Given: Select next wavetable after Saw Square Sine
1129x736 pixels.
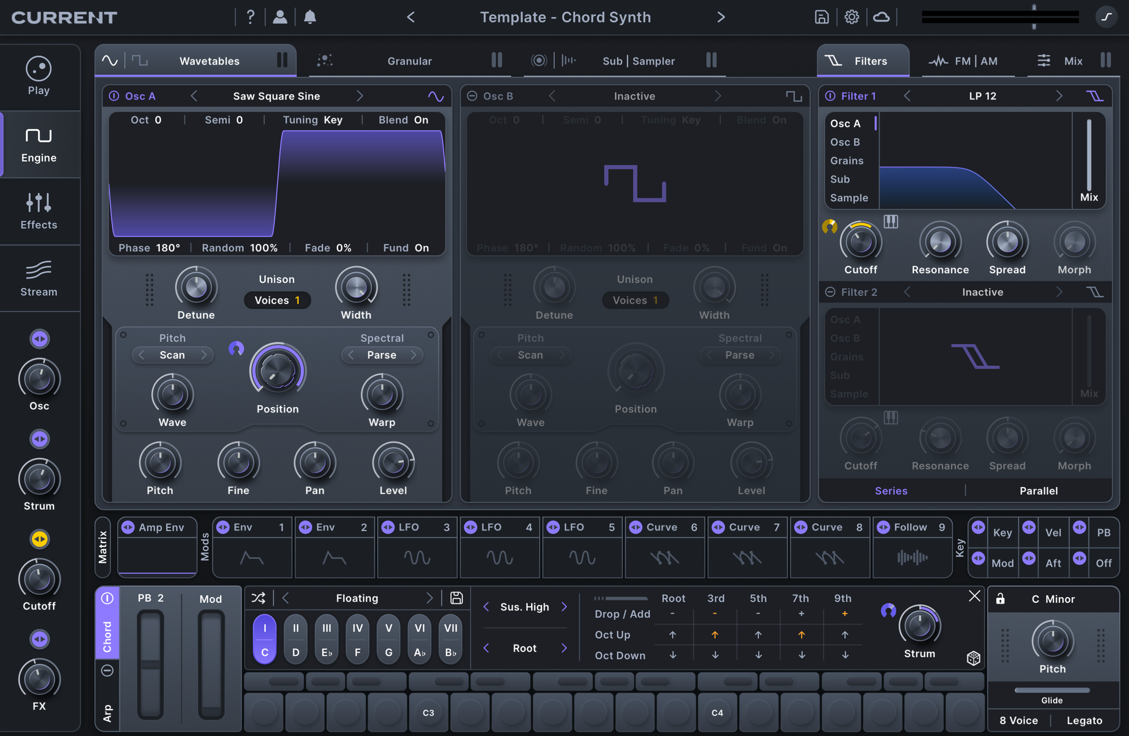Looking at the screenshot, I should pyautogui.click(x=360, y=96).
